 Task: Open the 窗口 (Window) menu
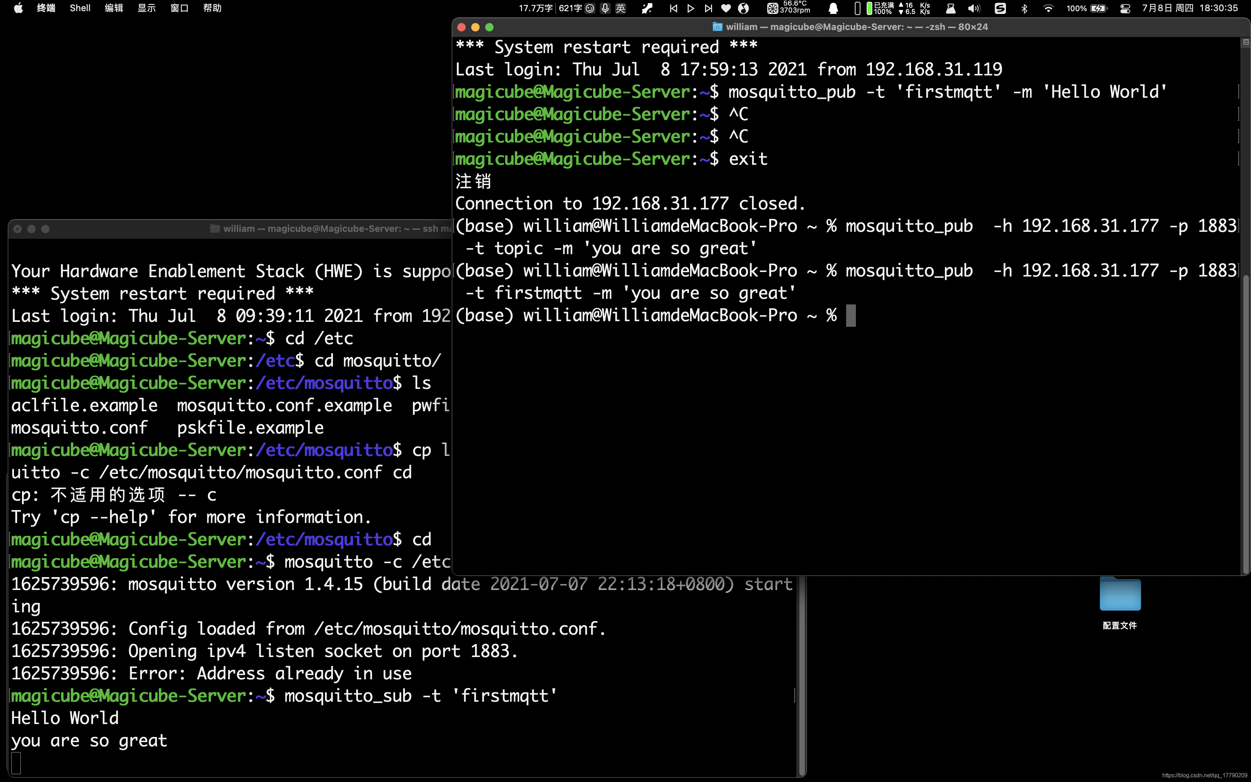[x=179, y=8]
